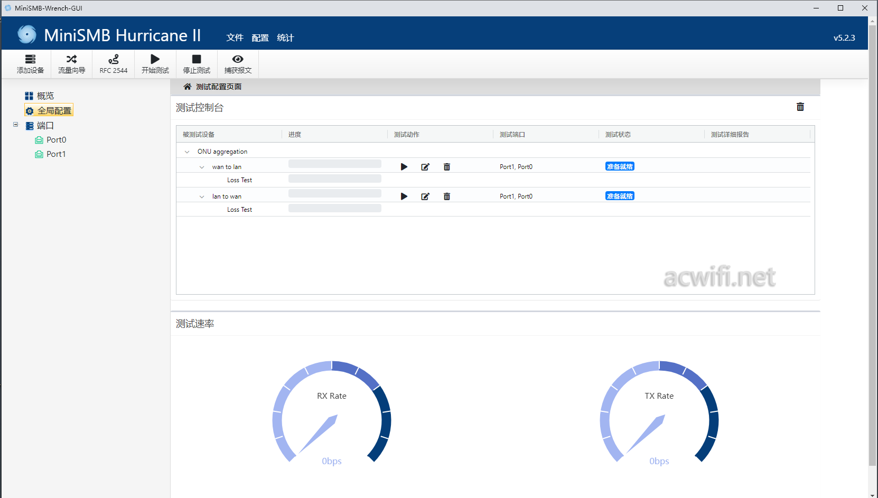Click the Add Device (添加设备) toolbar icon
The image size is (878, 498).
coord(30,64)
